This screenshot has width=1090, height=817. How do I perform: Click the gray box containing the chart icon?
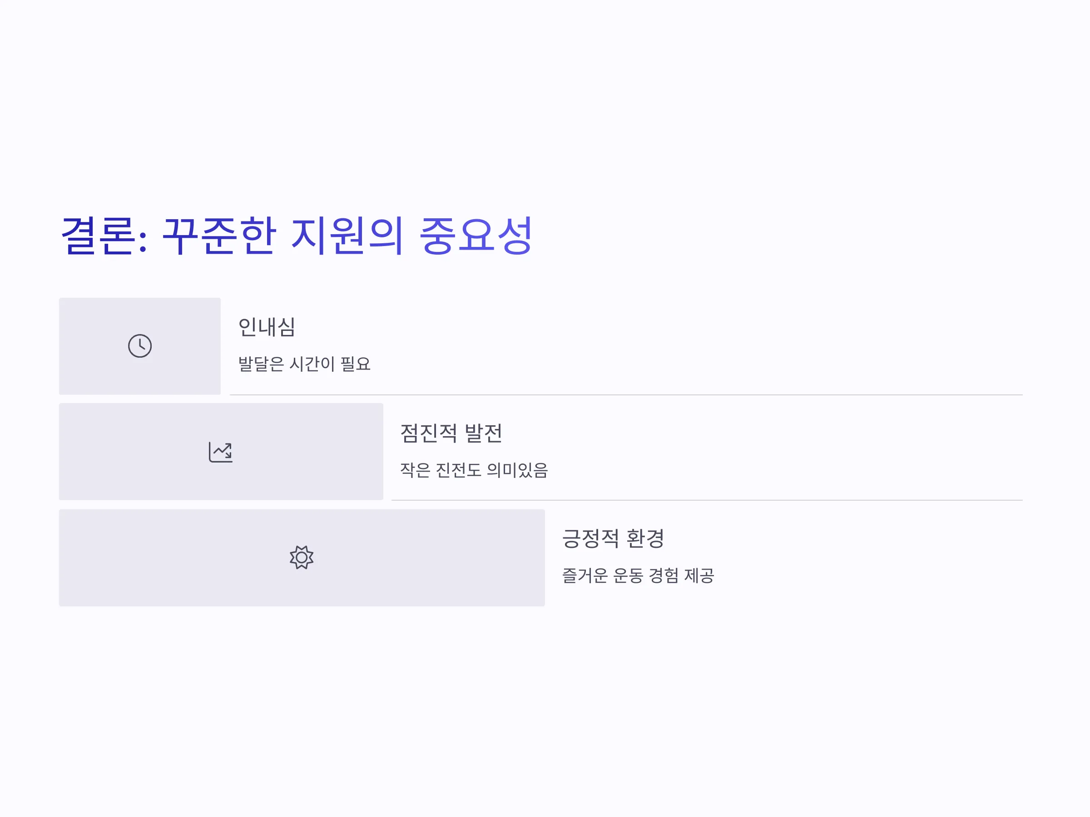tap(221, 452)
